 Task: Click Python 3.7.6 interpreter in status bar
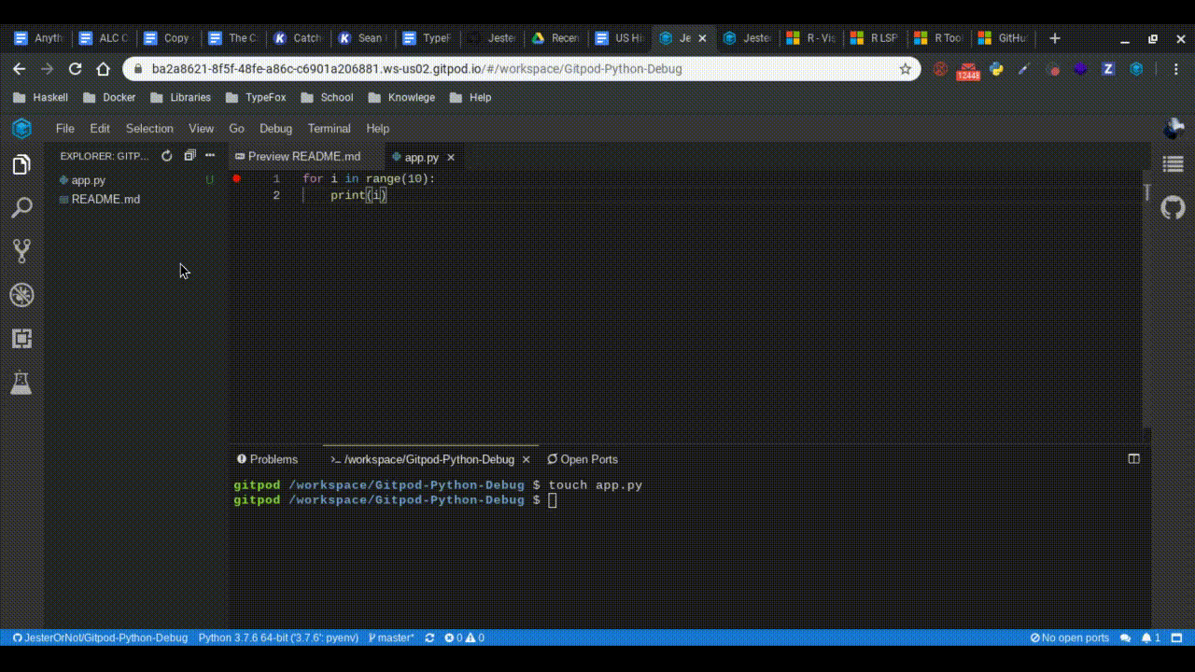(277, 637)
